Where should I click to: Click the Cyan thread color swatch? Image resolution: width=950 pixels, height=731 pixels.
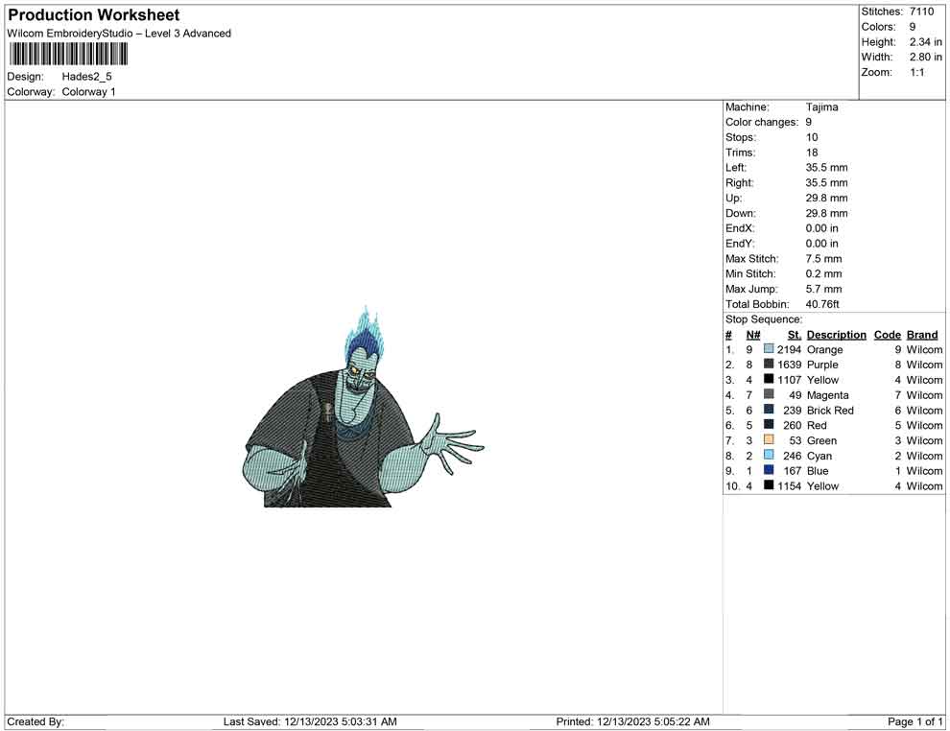[769, 455]
